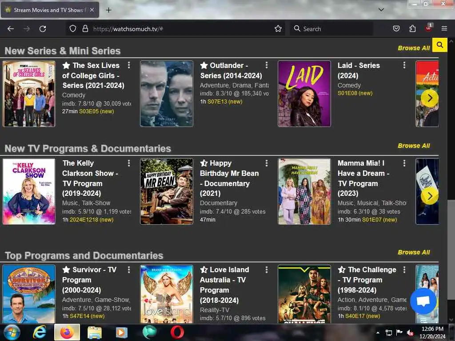Viewport: 455px width, 341px height.
Task: Click the Outlander poster image
Action: (x=167, y=94)
